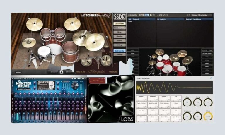
Task: Select the DRUM KIT button in MT Power Drum Kit
Action: (18, 72)
